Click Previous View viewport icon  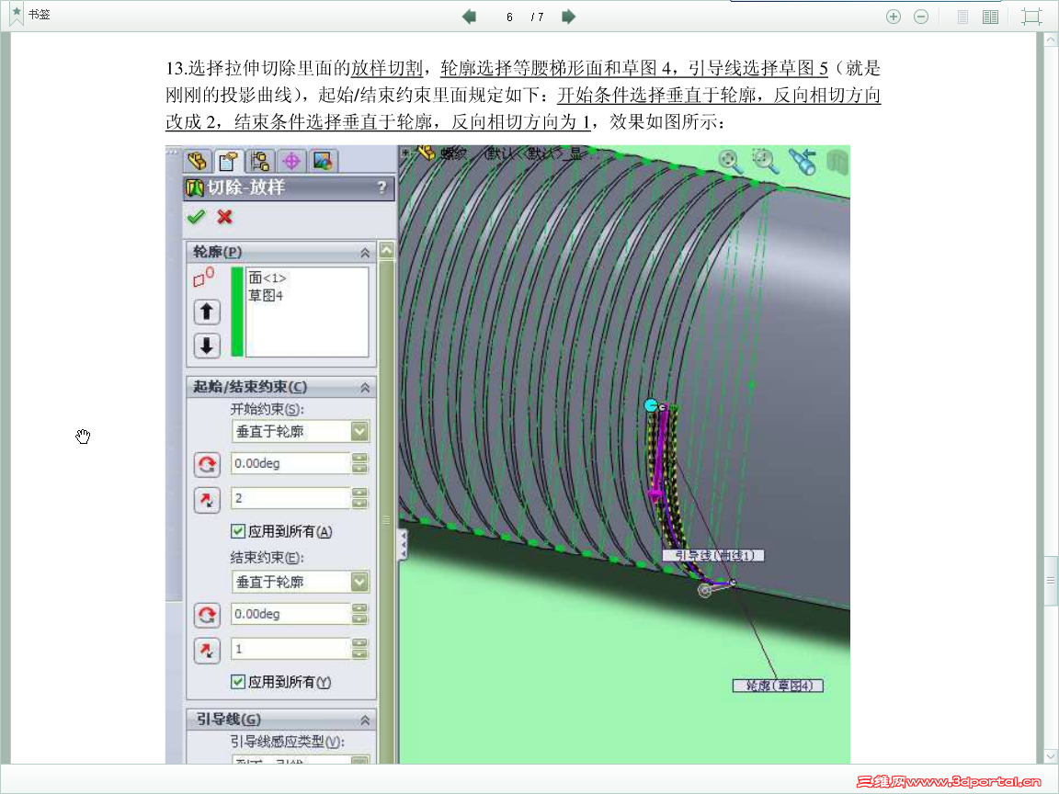[803, 162]
